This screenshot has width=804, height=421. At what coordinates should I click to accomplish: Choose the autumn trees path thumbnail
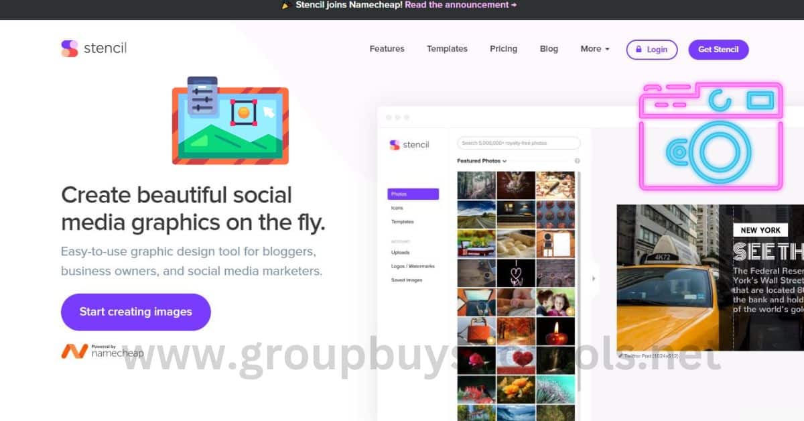[x=516, y=331]
